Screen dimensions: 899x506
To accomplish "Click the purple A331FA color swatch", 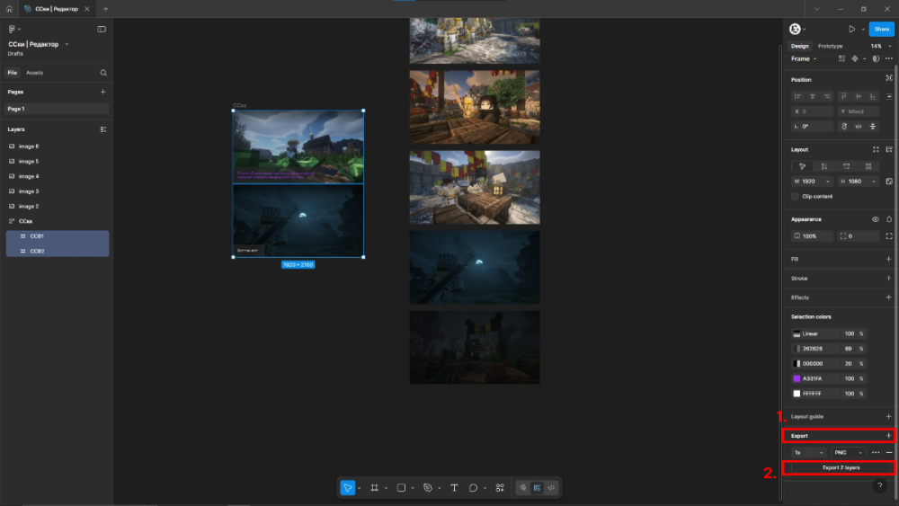I will pos(797,378).
